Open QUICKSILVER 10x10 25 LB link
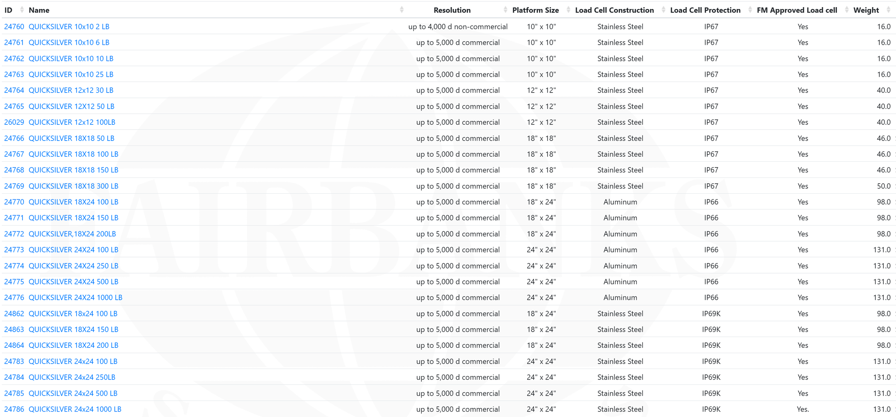This screenshot has width=896, height=417. click(x=71, y=74)
